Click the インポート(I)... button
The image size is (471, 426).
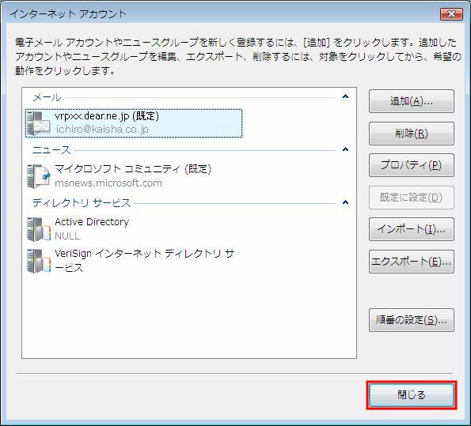click(411, 229)
